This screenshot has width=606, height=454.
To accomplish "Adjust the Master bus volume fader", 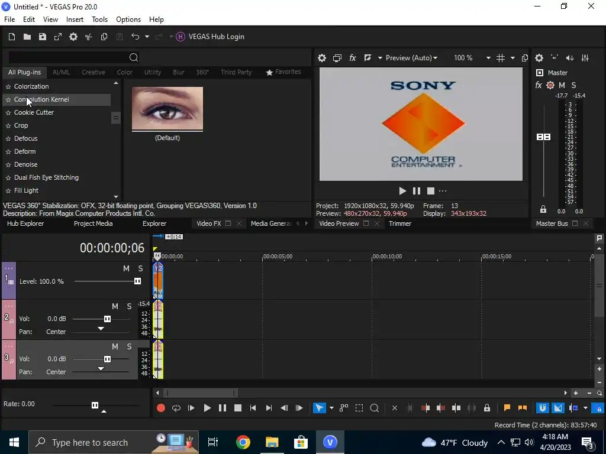I will point(543,137).
